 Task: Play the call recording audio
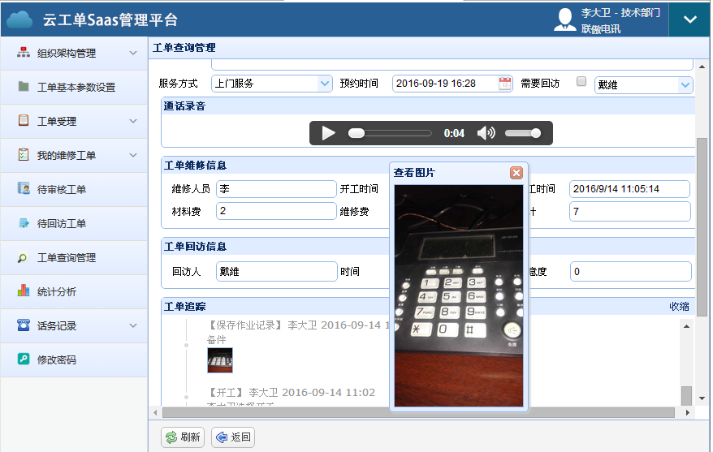[x=328, y=133]
